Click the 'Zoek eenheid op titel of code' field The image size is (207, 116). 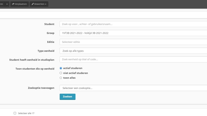pyautogui.click(x=133, y=59)
